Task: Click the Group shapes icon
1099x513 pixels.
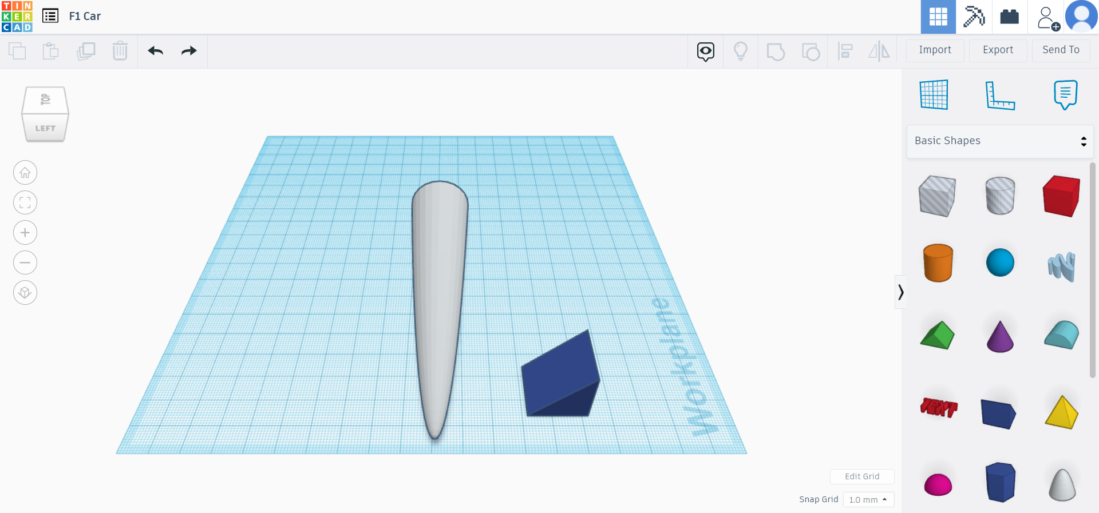Action: tap(776, 51)
